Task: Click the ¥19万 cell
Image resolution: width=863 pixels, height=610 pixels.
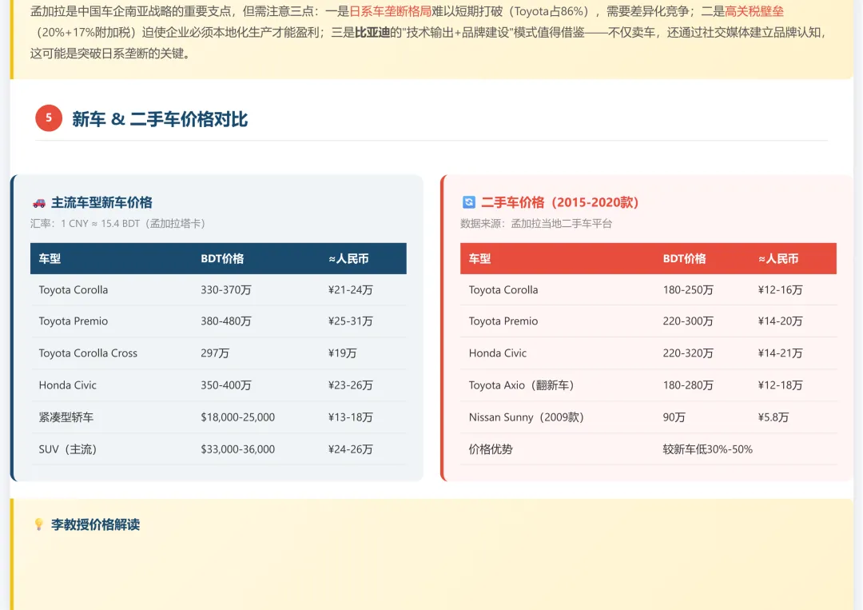Action: [342, 353]
